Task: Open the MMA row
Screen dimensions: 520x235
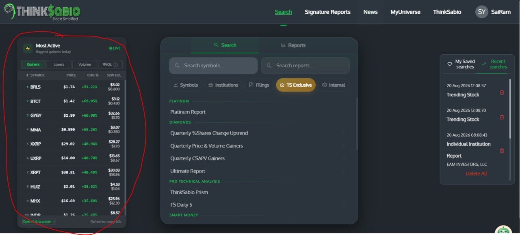Action: [x=71, y=130]
